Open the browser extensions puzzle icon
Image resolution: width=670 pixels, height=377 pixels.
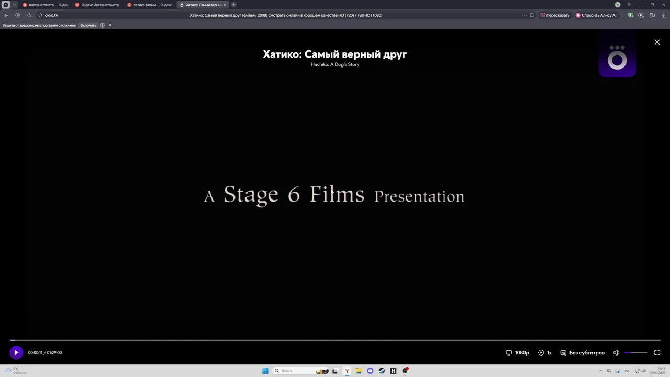coord(652,15)
